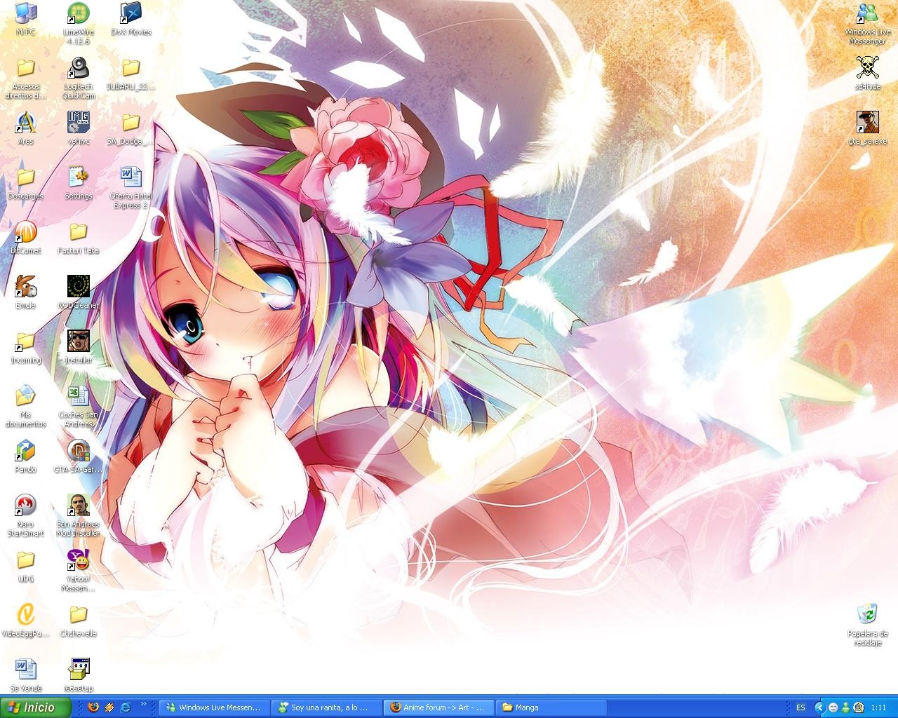Open the DivX Movies shortcut
Viewport: 898px width, 718px height.
pyautogui.click(x=130, y=20)
